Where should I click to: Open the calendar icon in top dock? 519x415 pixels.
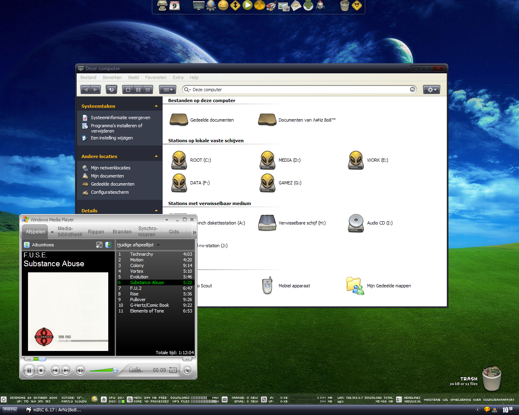[174, 5]
